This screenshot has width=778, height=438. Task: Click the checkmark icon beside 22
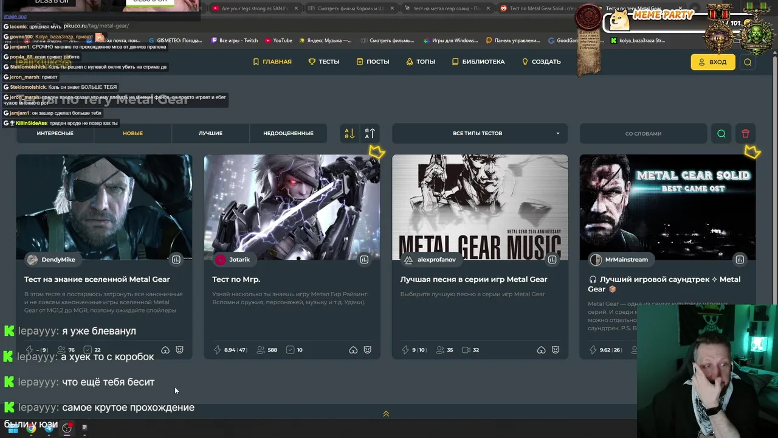point(88,350)
